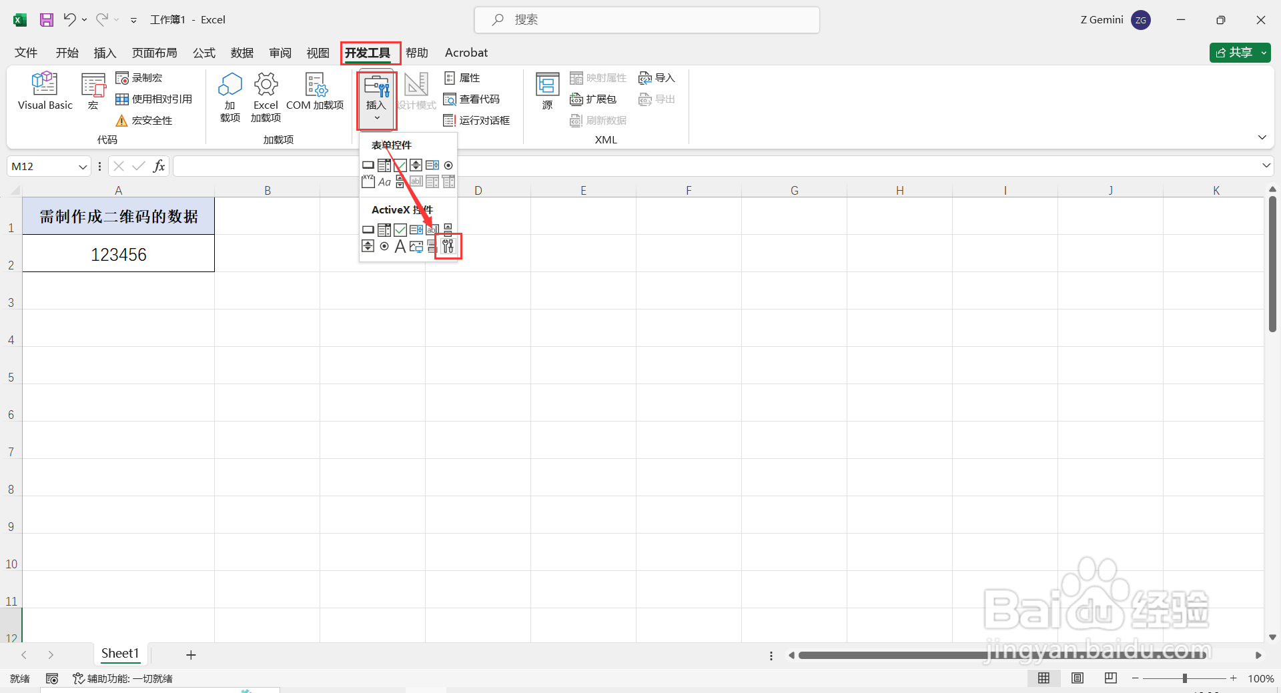Viewport: 1281px width, 693px height.
Task: Select form control Spin Button icon
Action: (416, 165)
